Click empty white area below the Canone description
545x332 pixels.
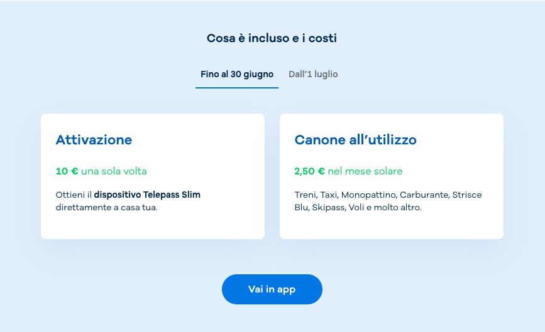[x=392, y=225]
